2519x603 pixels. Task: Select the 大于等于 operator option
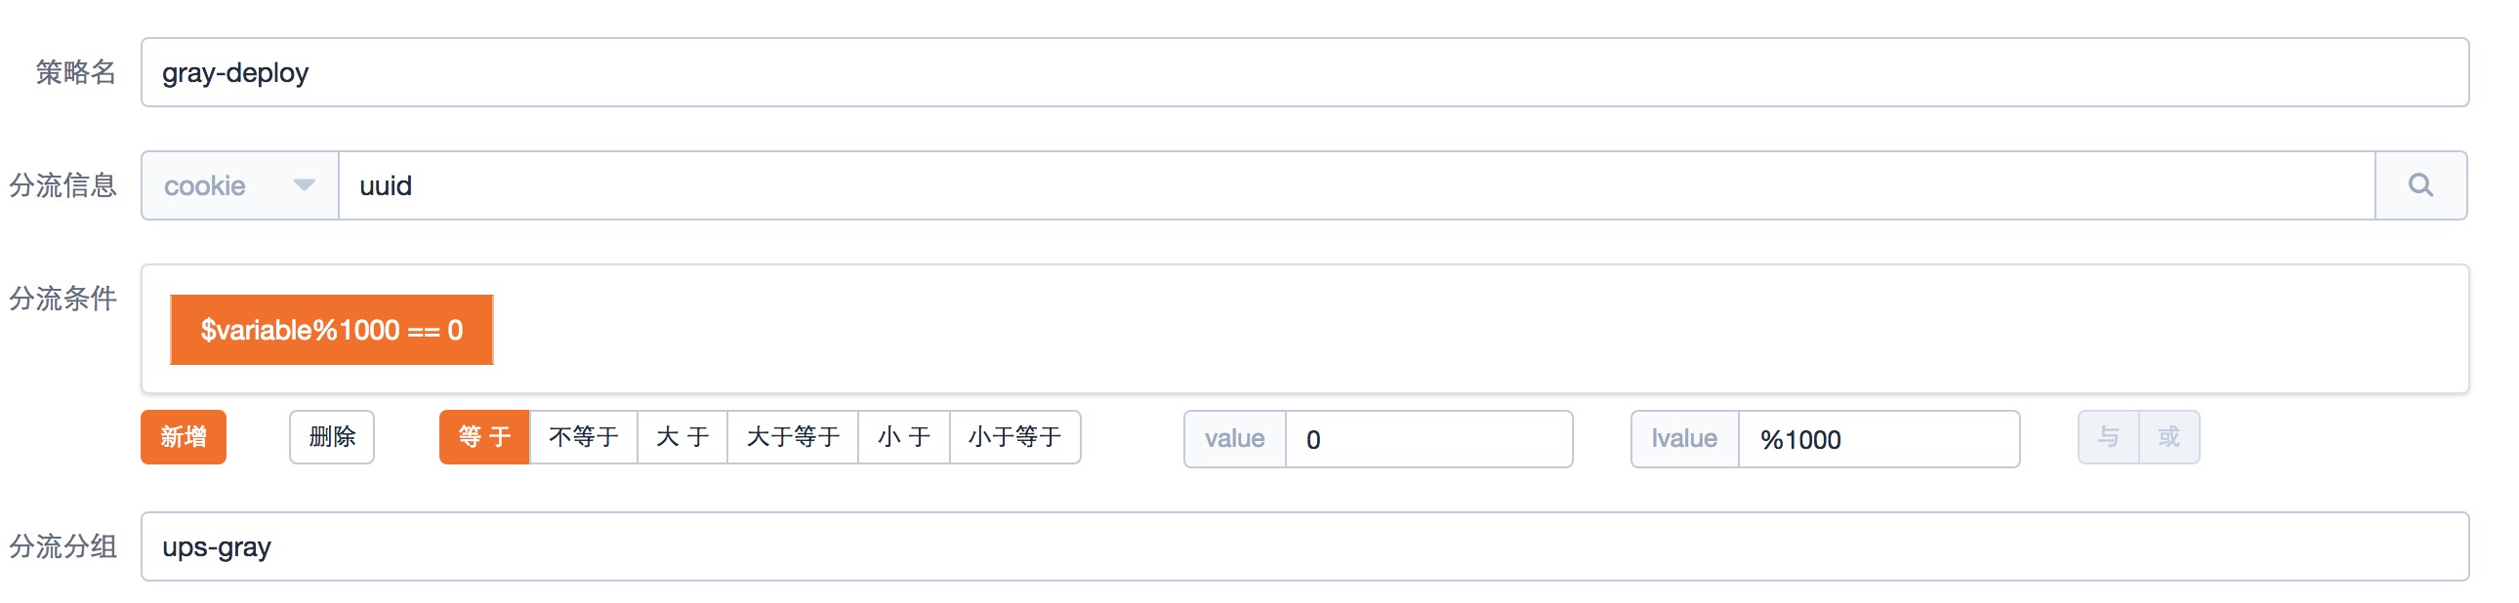pyautogui.click(x=793, y=438)
